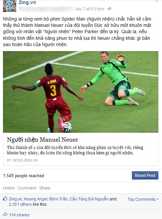Expand the Top Comments sorting dropdown
The height and width of the screenshot is (219, 162).
(143, 199)
